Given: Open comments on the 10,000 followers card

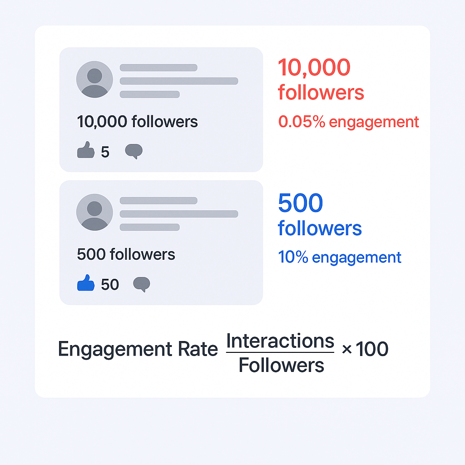Looking at the screenshot, I should click(x=134, y=151).
